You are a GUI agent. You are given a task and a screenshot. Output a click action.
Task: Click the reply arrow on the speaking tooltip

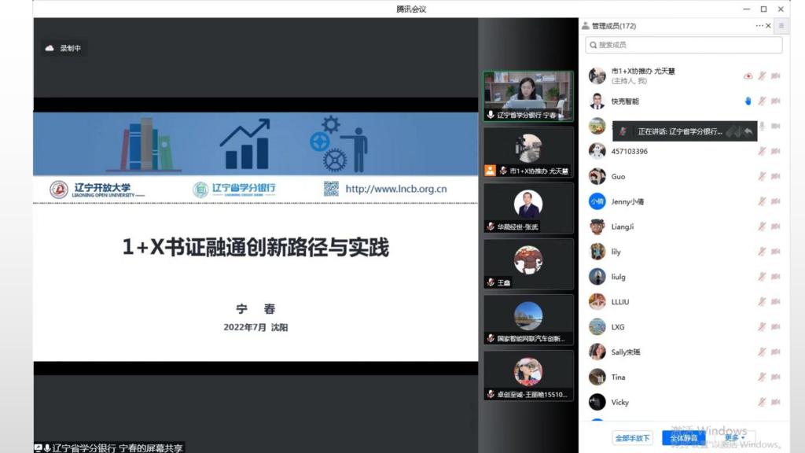748,131
